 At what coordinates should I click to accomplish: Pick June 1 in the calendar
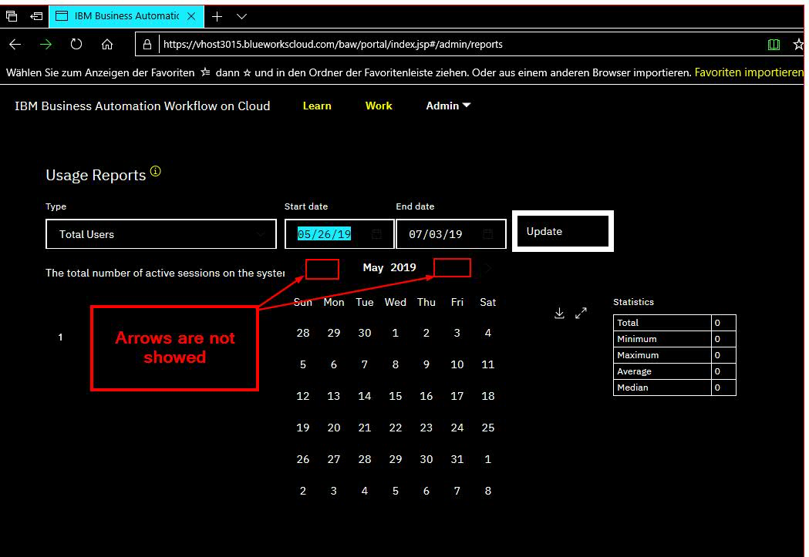pos(487,459)
